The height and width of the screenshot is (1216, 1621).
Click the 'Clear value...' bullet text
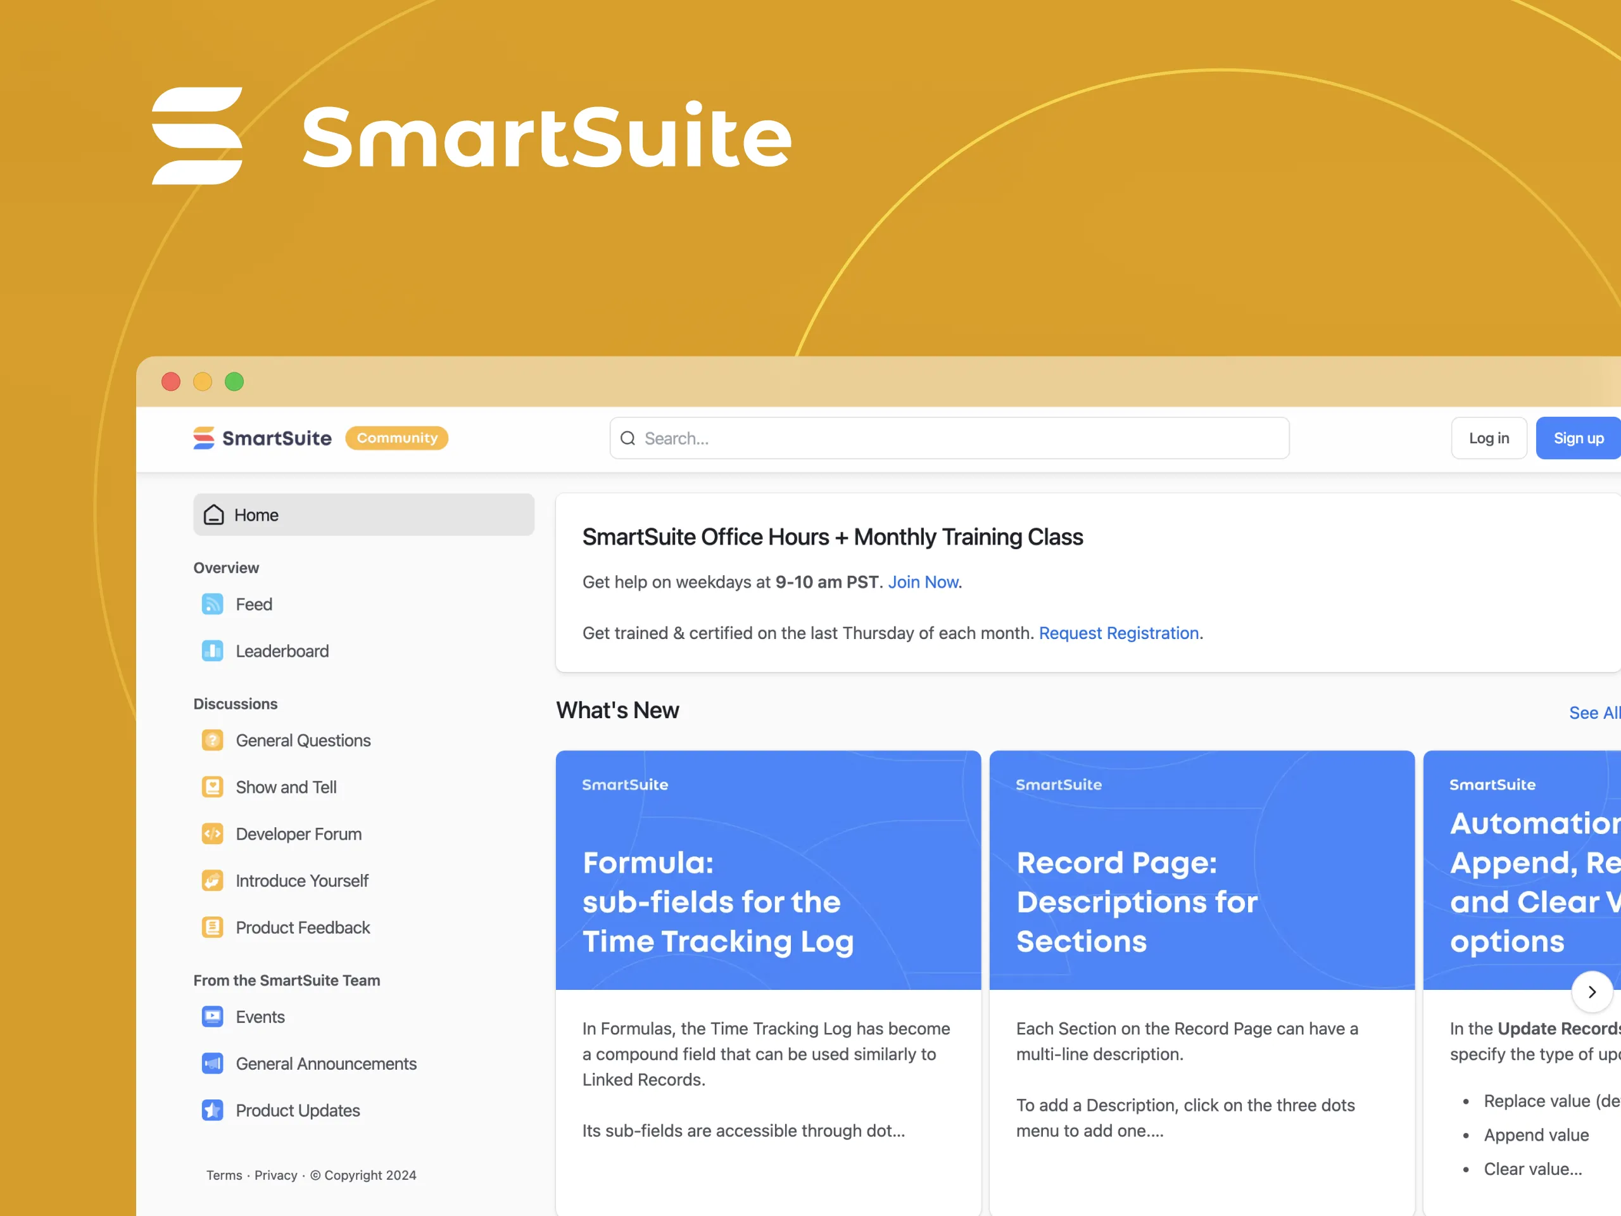tap(1532, 1169)
